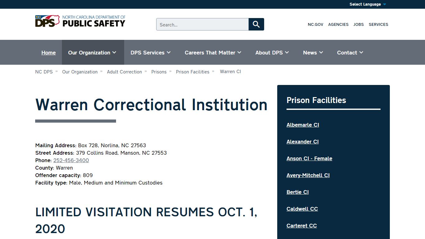Click the magnifying glass search button
The image size is (425, 239).
click(256, 24)
